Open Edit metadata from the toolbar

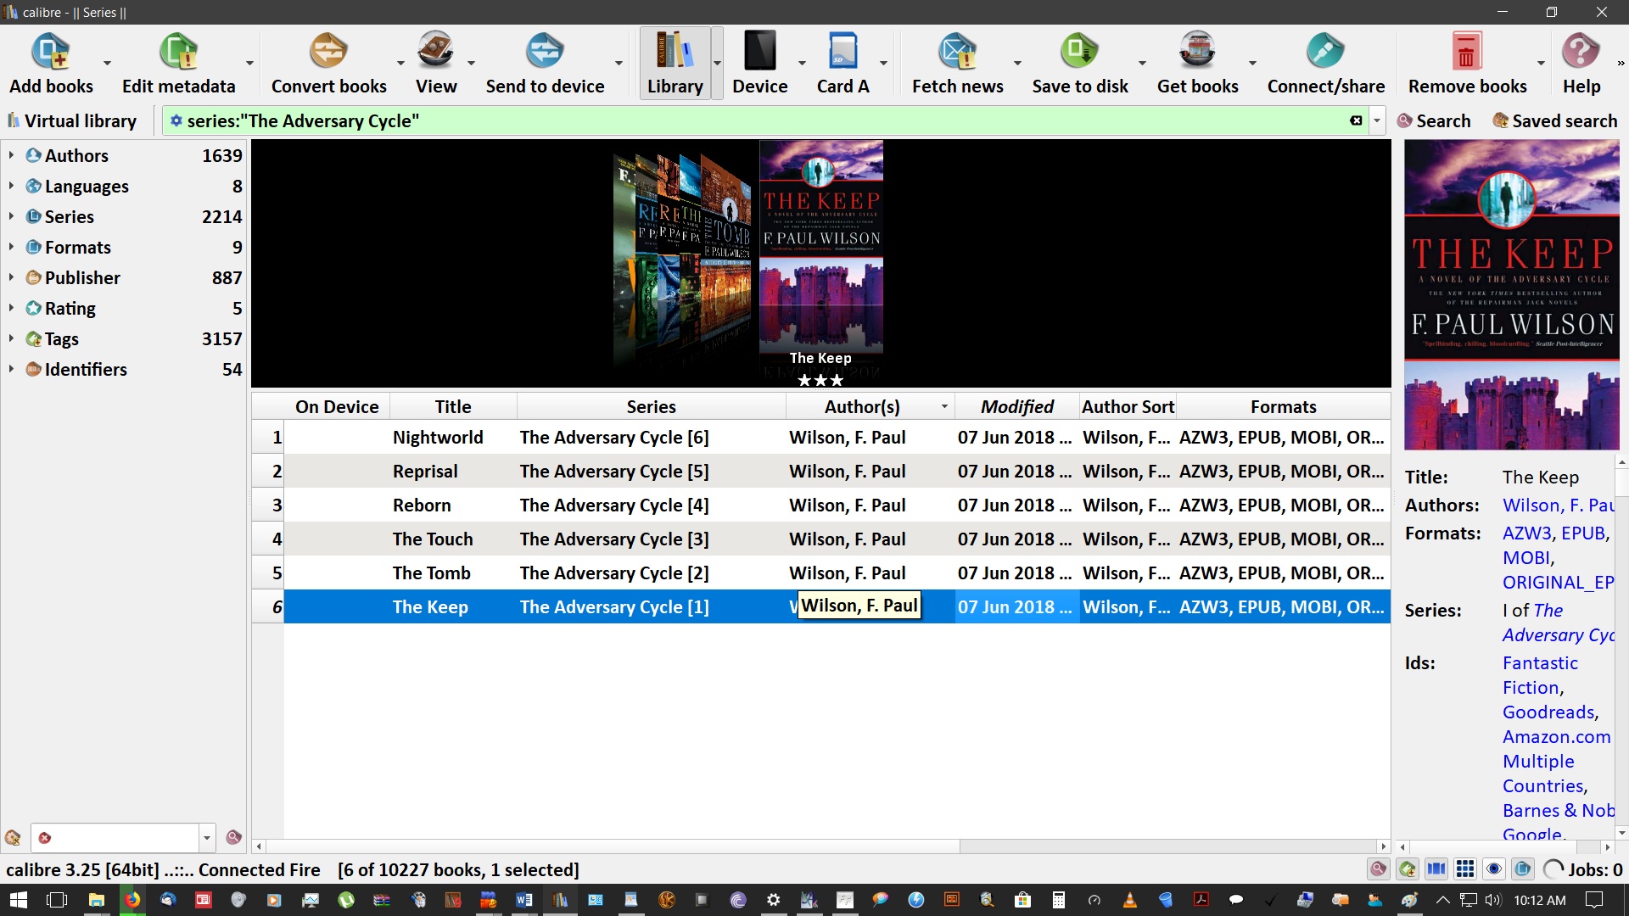[178, 53]
